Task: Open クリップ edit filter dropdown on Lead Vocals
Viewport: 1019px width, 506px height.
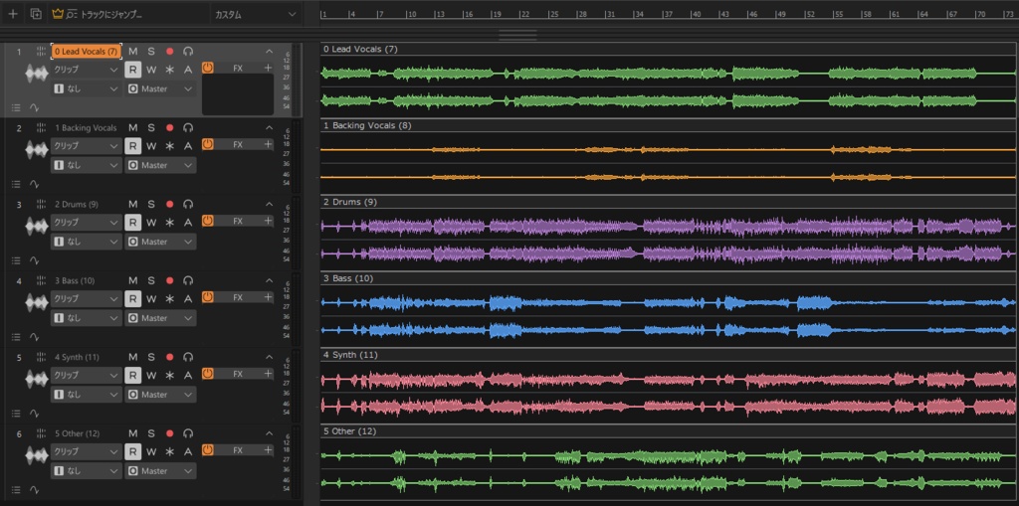Action: [x=87, y=70]
